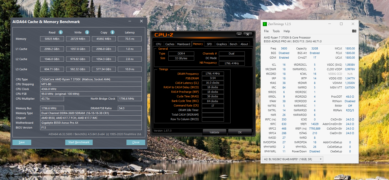The width and height of the screenshot is (389, 180).
Task: Minimize the AIDA64 benchmark window
Action: click(x=130, y=21)
